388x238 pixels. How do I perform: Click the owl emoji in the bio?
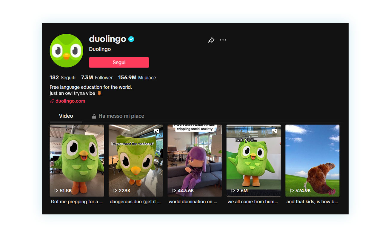click(x=99, y=93)
